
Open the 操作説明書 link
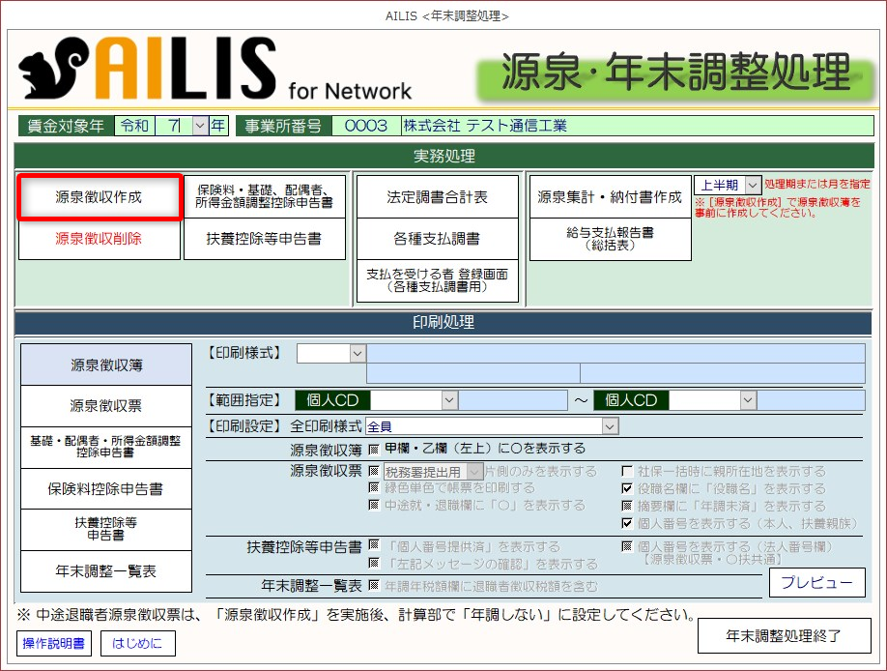53,642
